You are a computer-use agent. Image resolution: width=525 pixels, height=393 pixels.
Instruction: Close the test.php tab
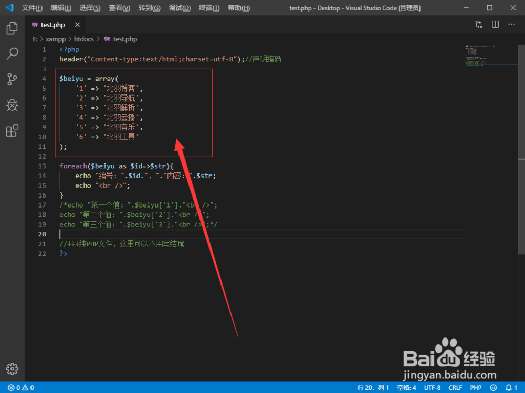pos(77,25)
